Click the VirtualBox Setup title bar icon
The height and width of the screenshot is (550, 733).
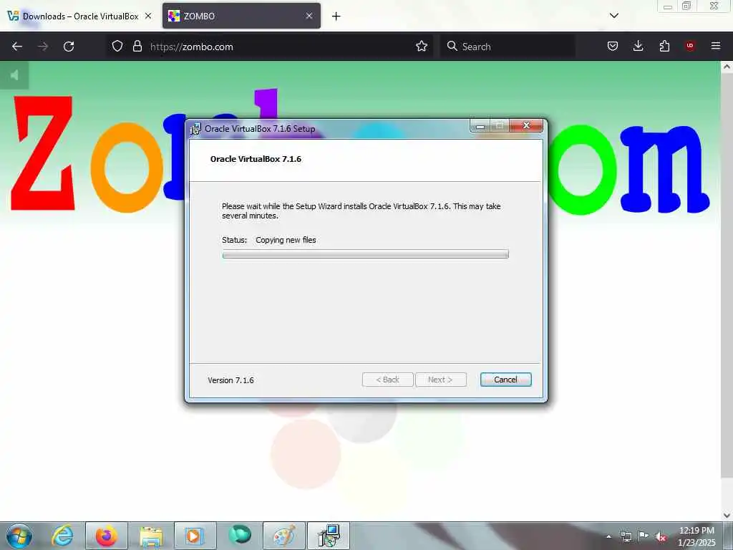[x=195, y=129]
